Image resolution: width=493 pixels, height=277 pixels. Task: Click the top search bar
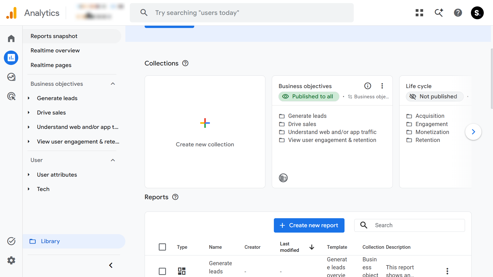click(x=242, y=13)
